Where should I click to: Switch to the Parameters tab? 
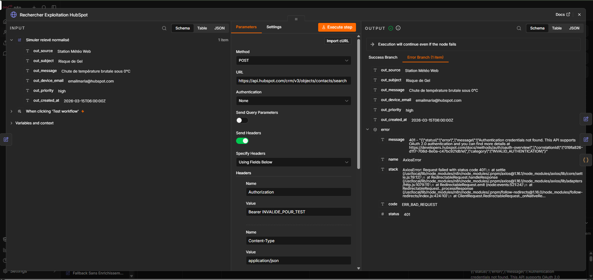click(246, 27)
